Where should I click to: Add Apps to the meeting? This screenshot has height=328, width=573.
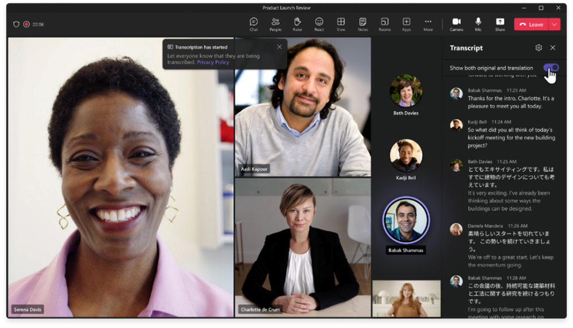click(x=406, y=25)
